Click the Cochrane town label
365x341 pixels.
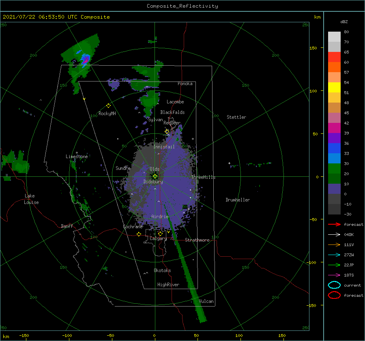point(133,227)
